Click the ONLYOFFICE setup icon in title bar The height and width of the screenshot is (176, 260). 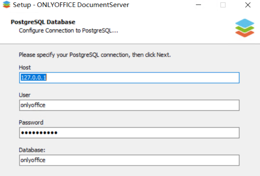click(6, 5)
